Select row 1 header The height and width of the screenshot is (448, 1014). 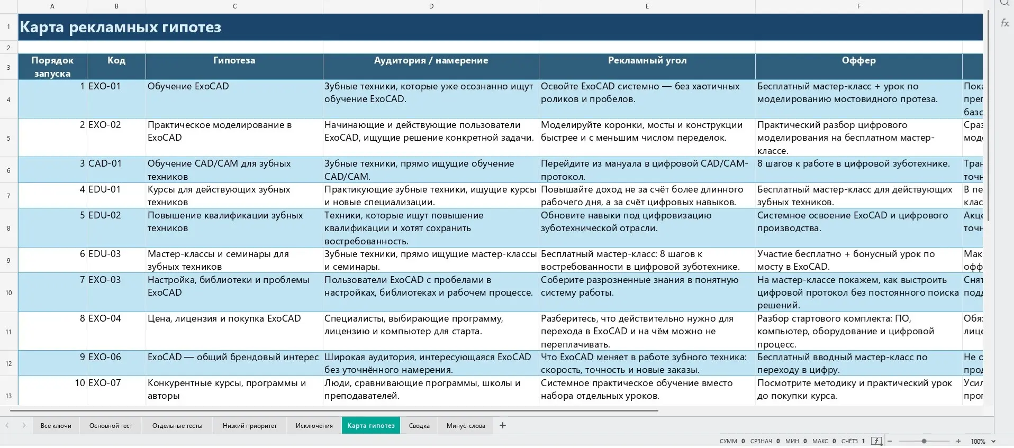pyautogui.click(x=8, y=27)
